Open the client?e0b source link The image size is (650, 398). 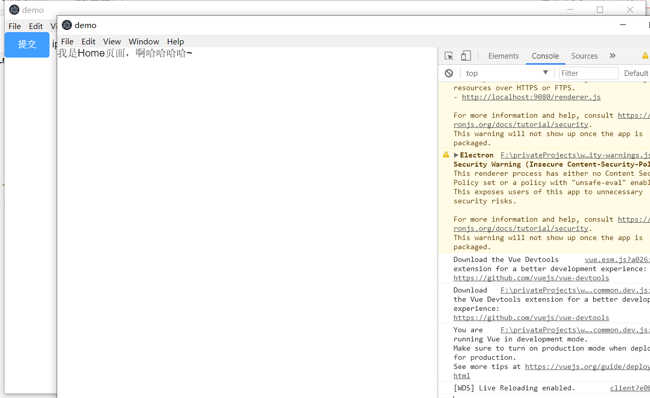[630, 388]
